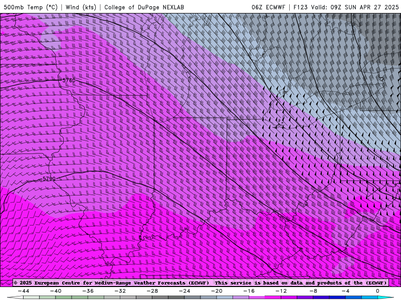The image size is (401, 300).
Task: Click the -28 legend value
Action: tap(152, 291)
